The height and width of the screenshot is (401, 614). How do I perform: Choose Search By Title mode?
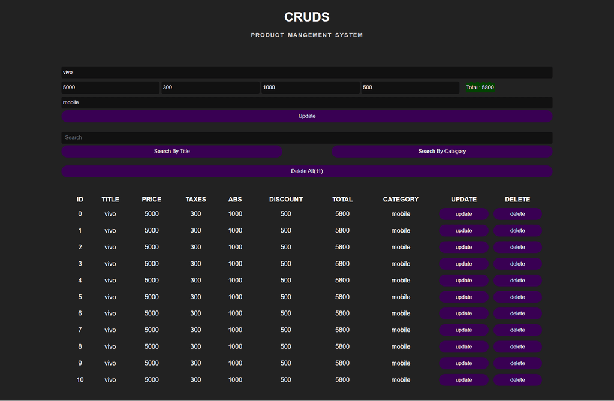172,152
